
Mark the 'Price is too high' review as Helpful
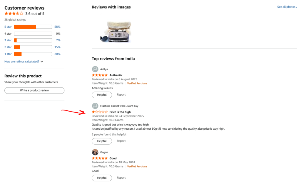pos(102,141)
